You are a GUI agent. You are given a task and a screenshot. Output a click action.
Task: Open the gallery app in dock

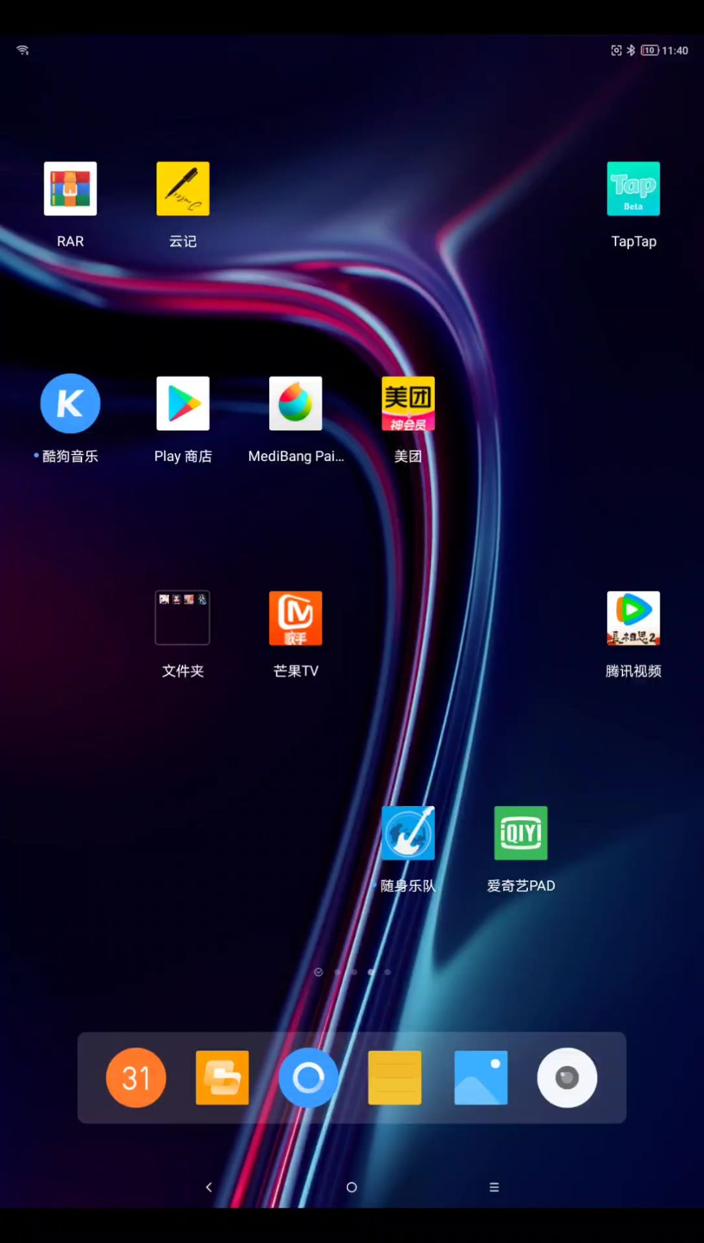pos(480,1077)
